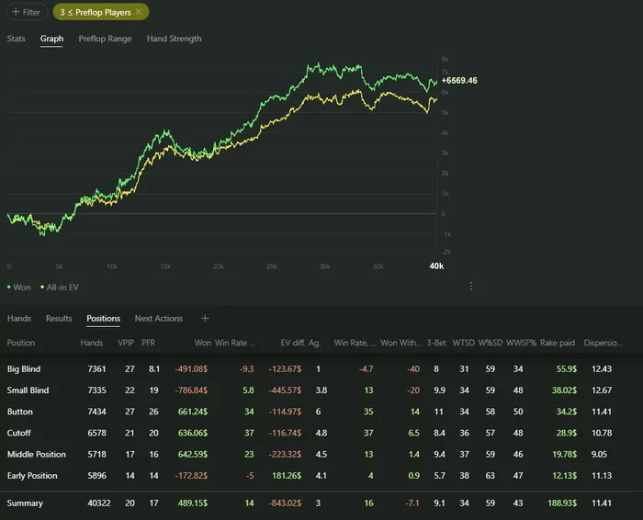Image resolution: width=643 pixels, height=520 pixels.
Task: Toggle the Won series in legend
Action: [x=19, y=287]
